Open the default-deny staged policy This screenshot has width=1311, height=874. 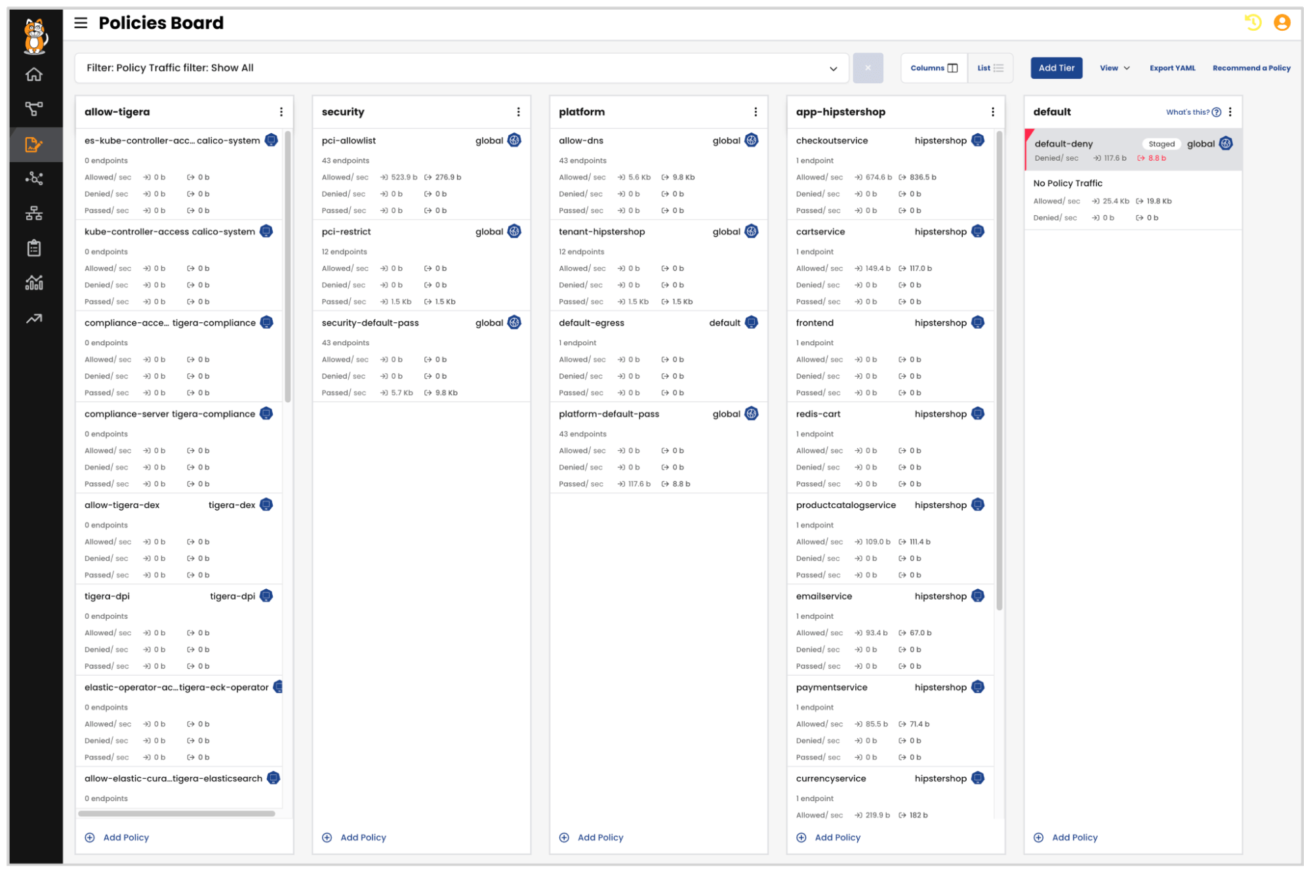click(1133, 150)
